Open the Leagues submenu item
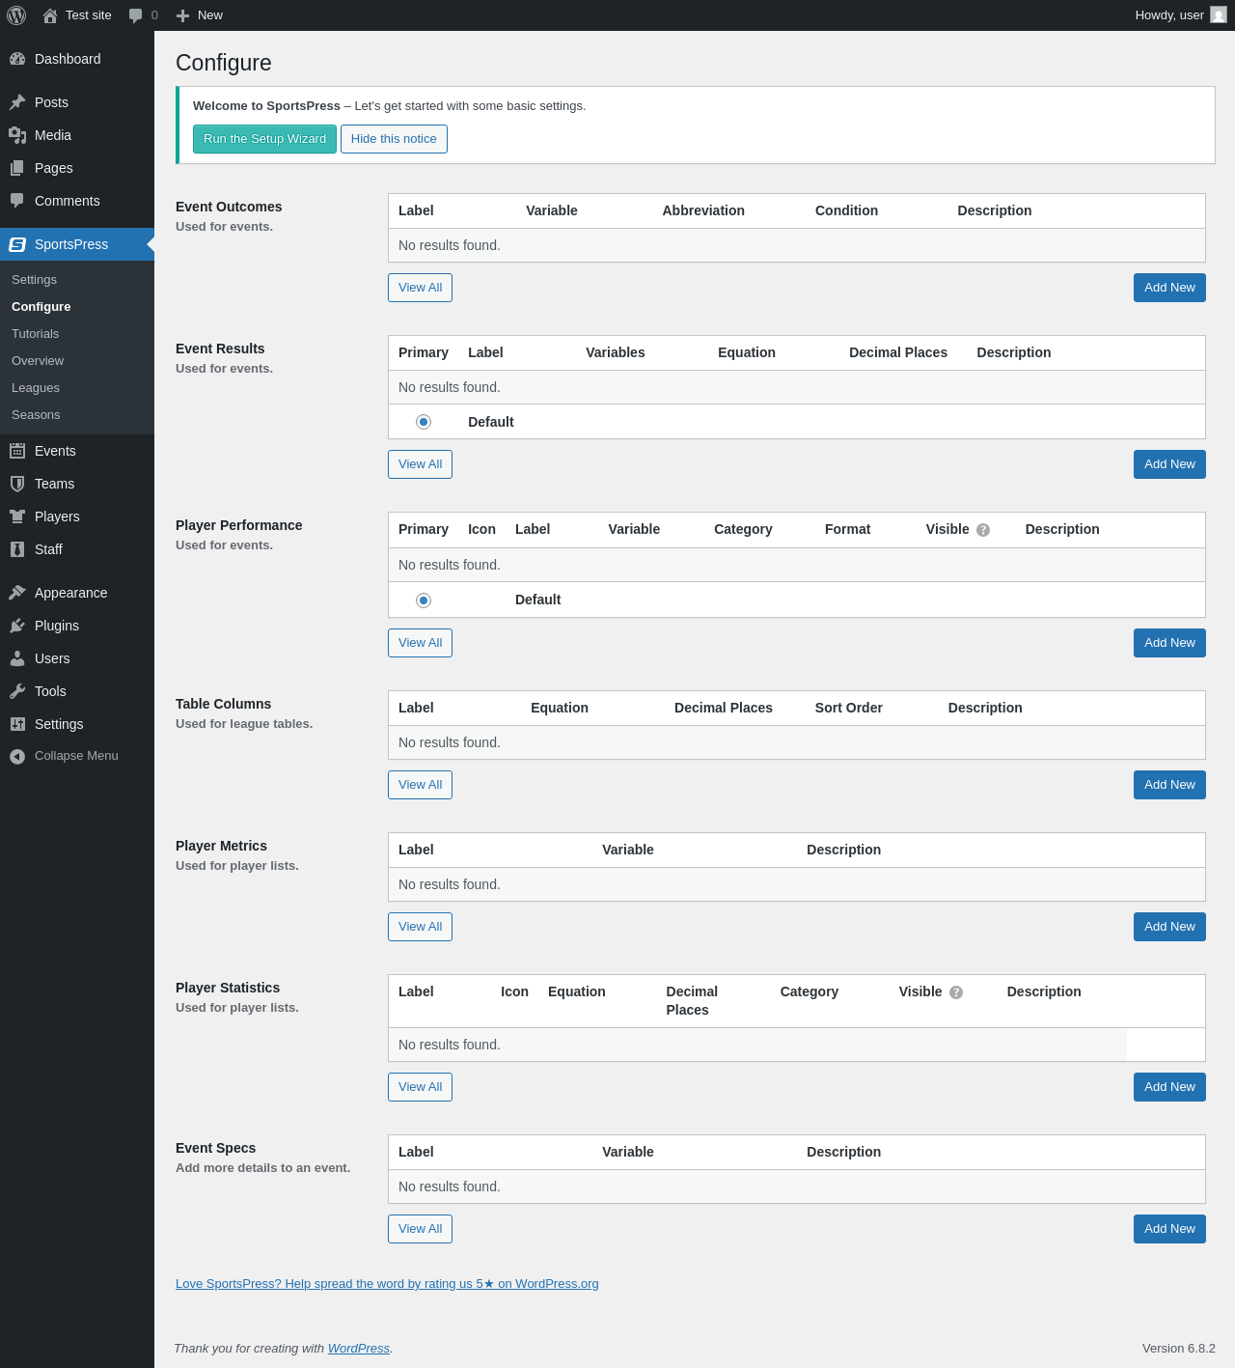The image size is (1235, 1368). tap(36, 388)
